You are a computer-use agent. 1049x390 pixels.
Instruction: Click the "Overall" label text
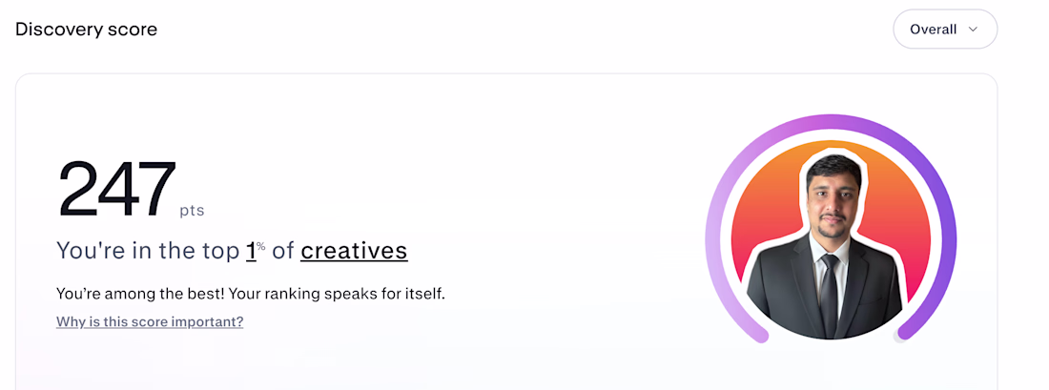(x=933, y=30)
